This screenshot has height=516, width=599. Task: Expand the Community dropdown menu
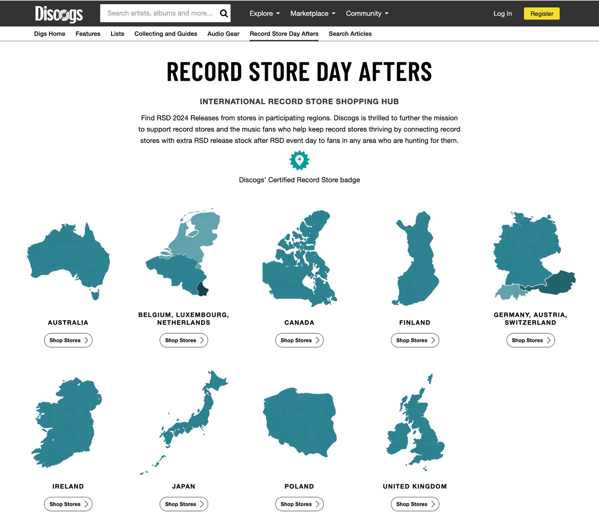367,13
